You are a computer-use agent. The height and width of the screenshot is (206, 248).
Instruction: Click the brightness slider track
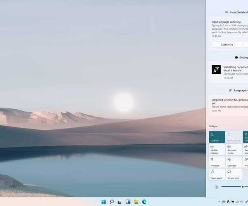(231, 187)
